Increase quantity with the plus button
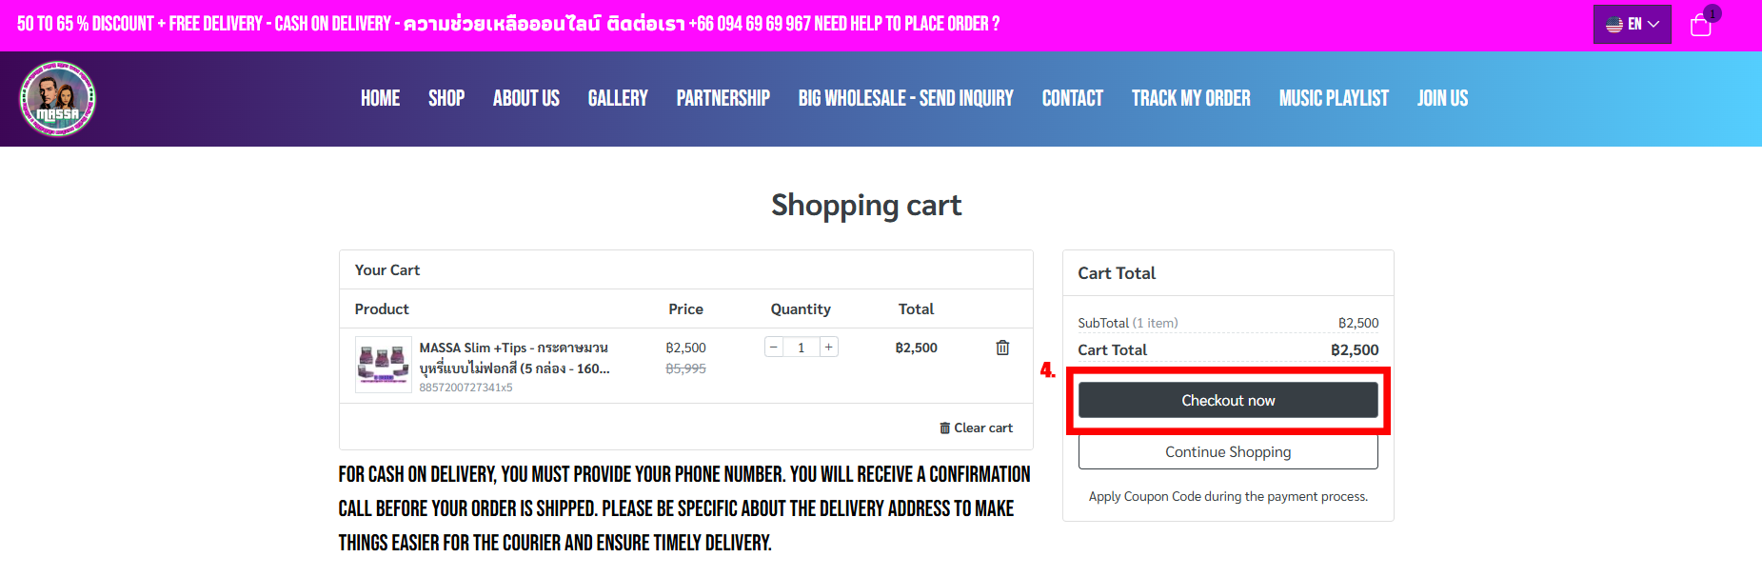 pos(829,348)
